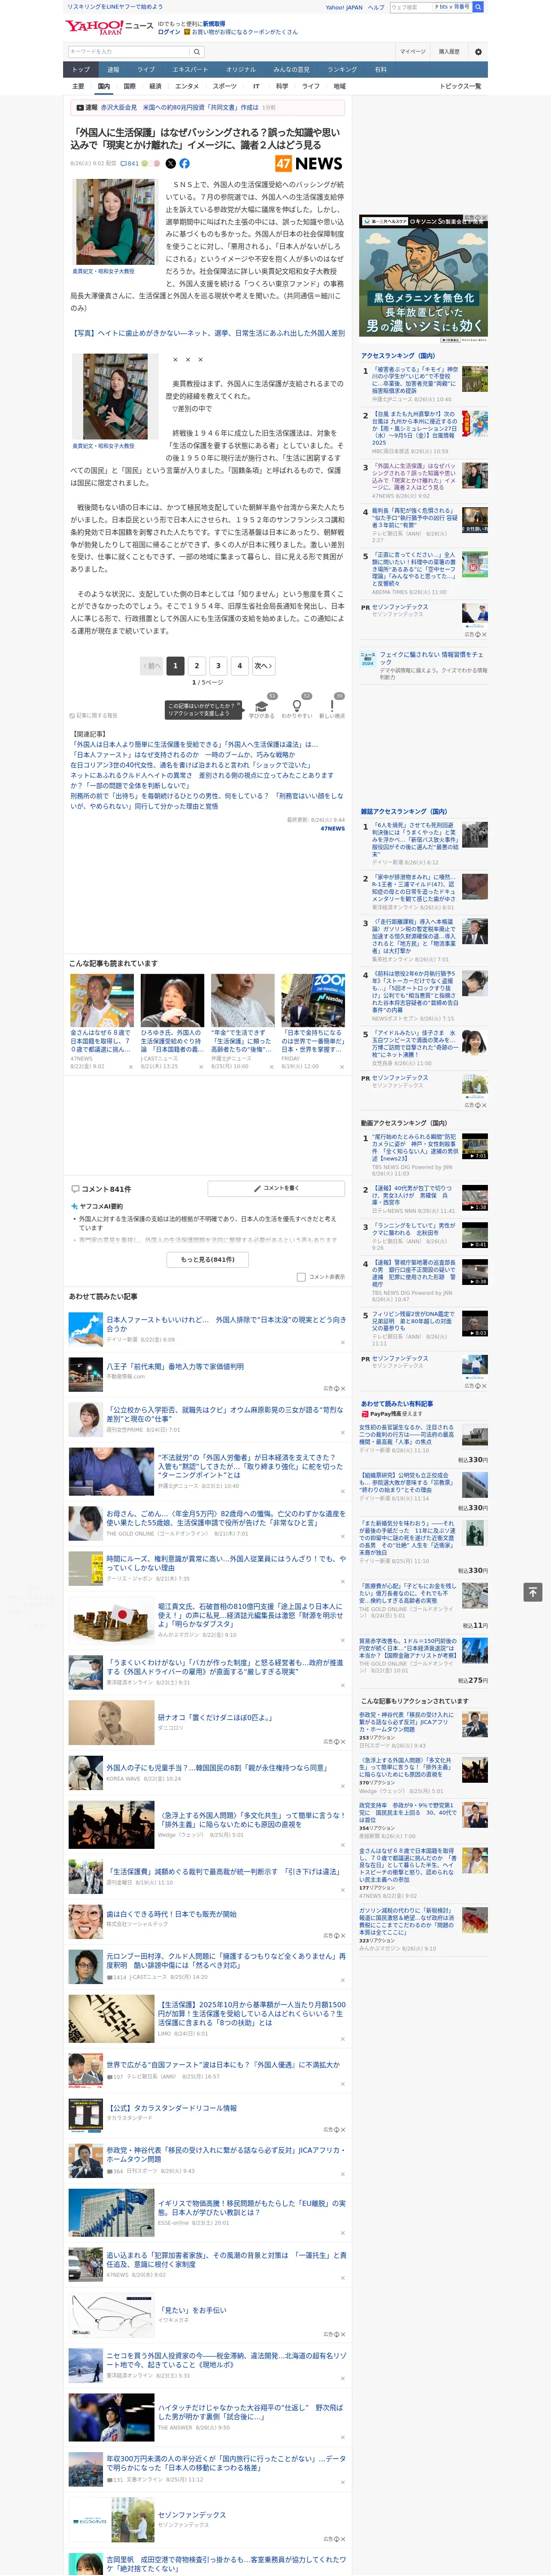This screenshot has height=2575, width=551.
Task: Click the 47NEWS publisher logo
Action: [309, 163]
